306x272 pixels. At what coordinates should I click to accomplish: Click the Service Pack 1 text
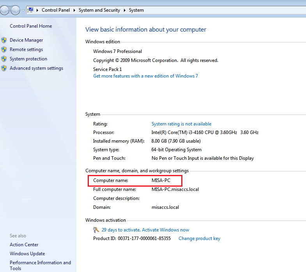point(107,69)
